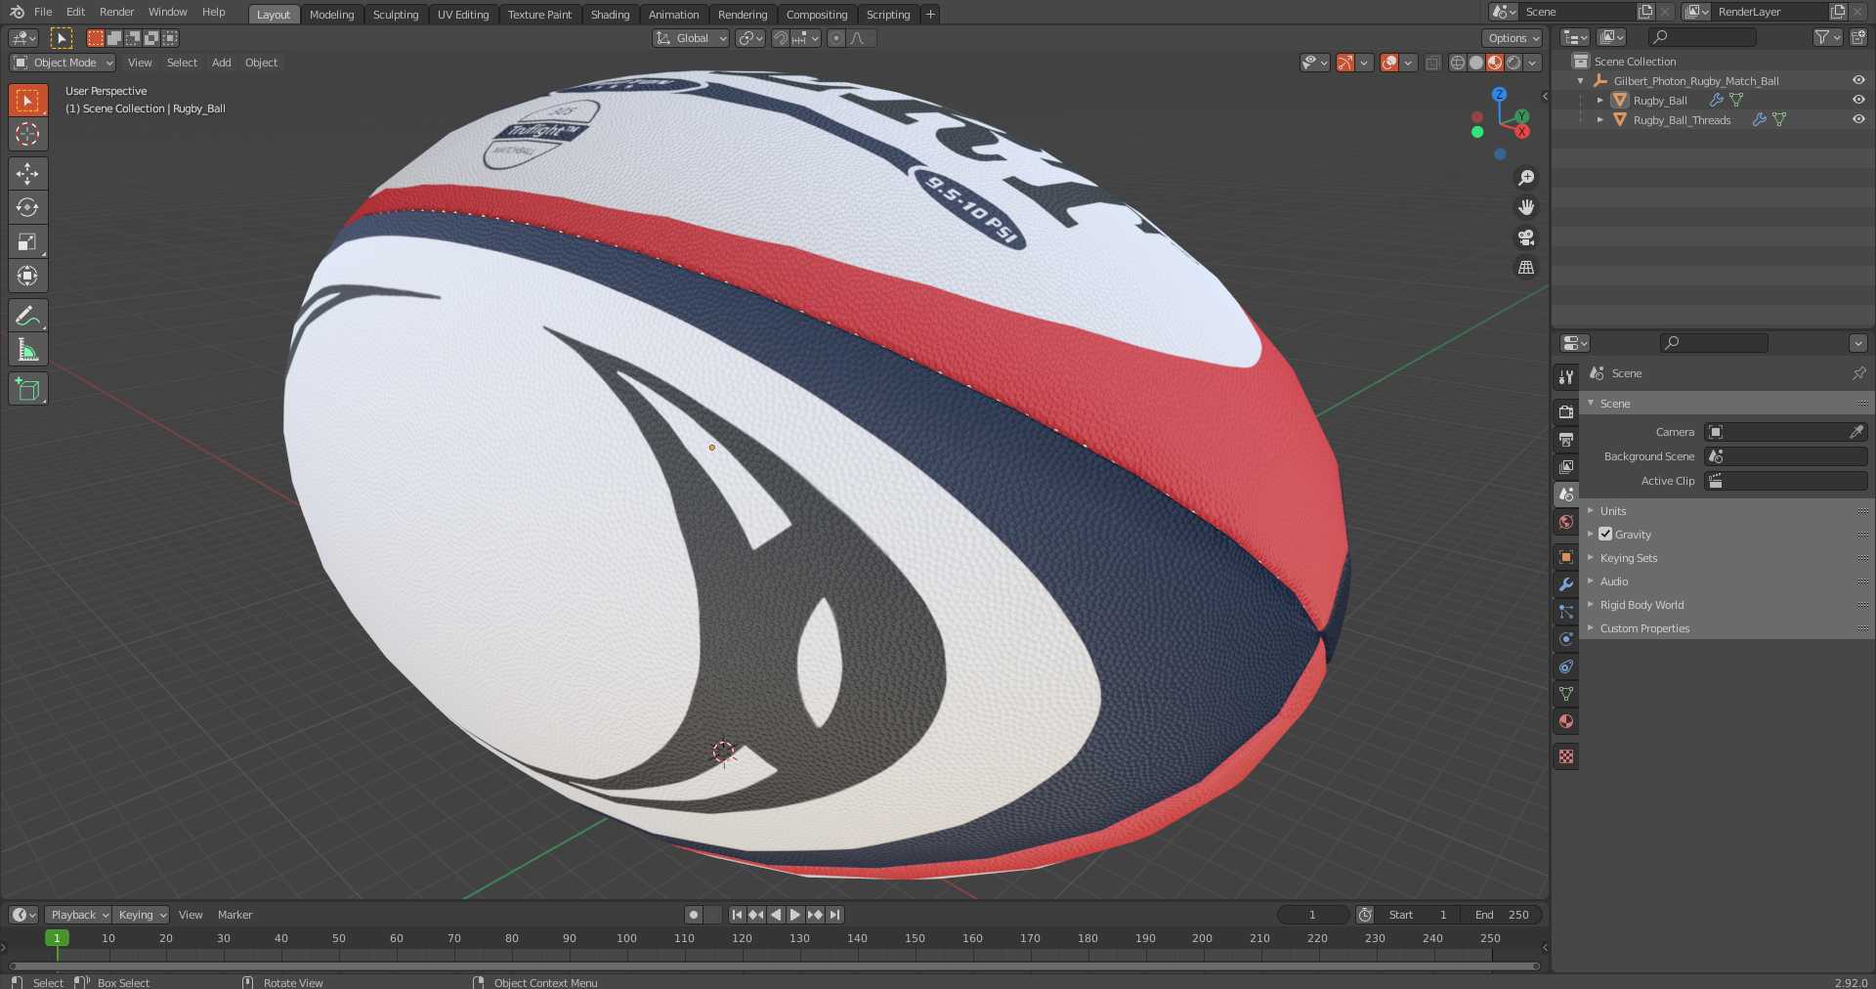1876x989 pixels.
Task: Toggle auto keying record button
Action: 694,915
